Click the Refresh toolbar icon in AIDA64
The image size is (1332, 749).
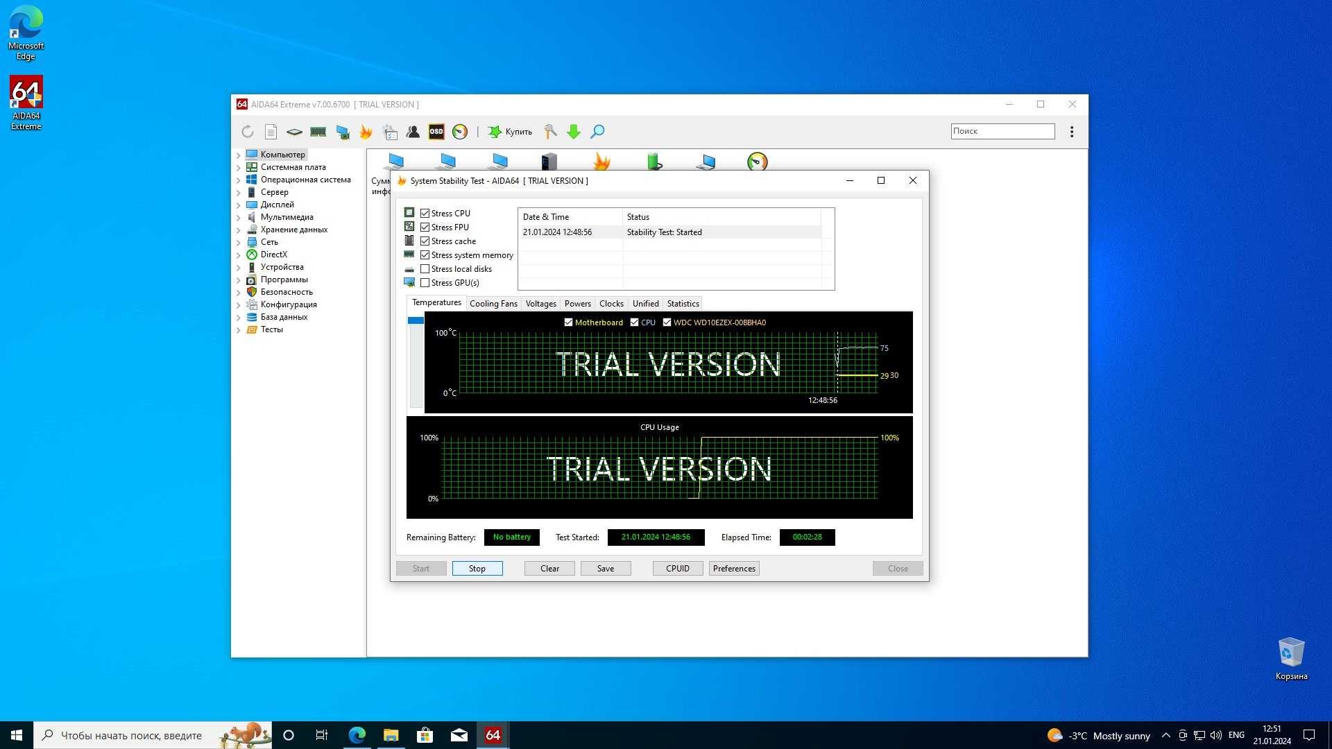tap(248, 132)
